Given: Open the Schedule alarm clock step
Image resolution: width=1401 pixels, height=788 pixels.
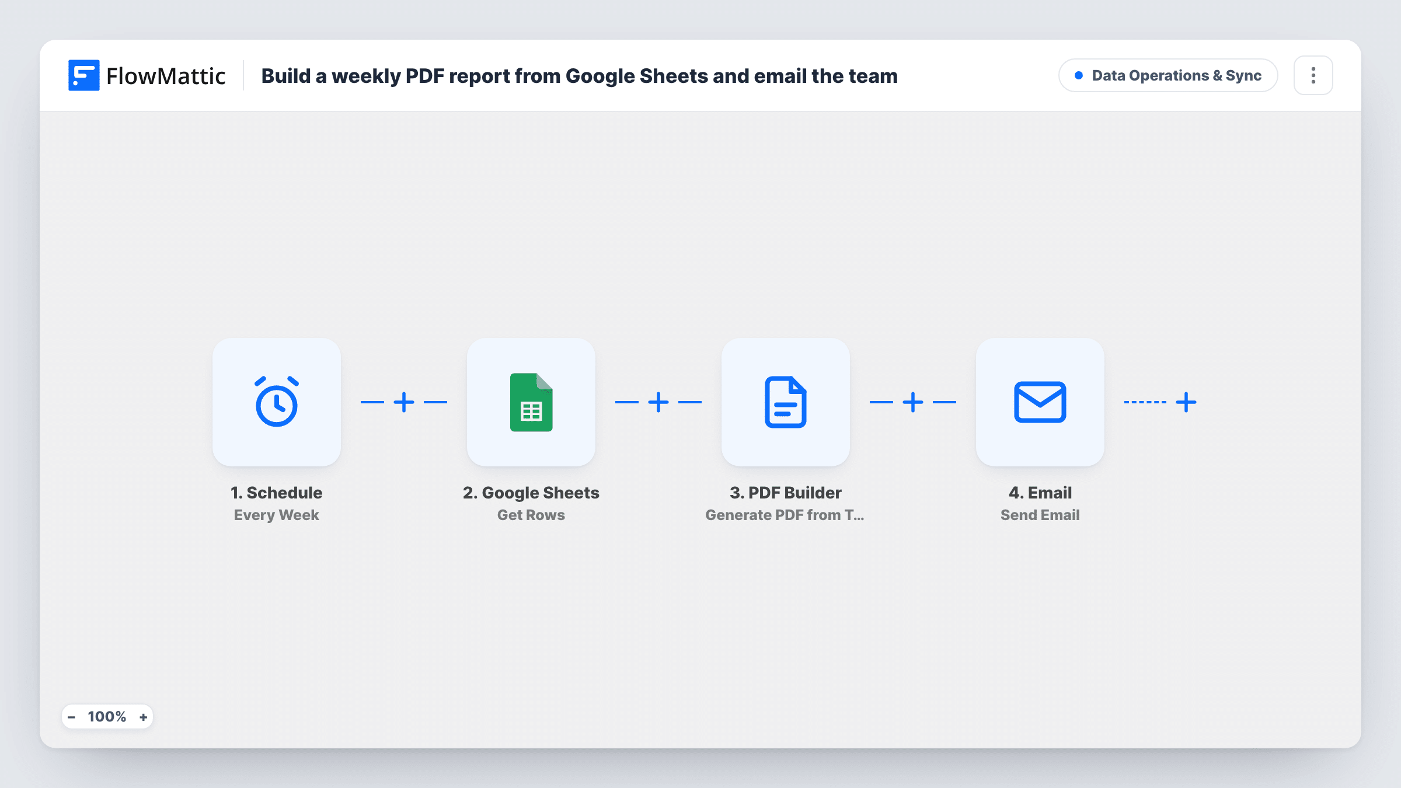Looking at the screenshot, I should click(277, 402).
